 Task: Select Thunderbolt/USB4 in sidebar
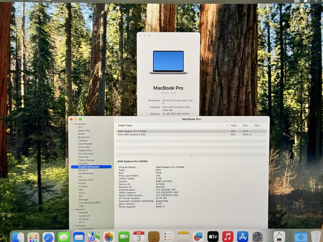[x=89, y=203]
